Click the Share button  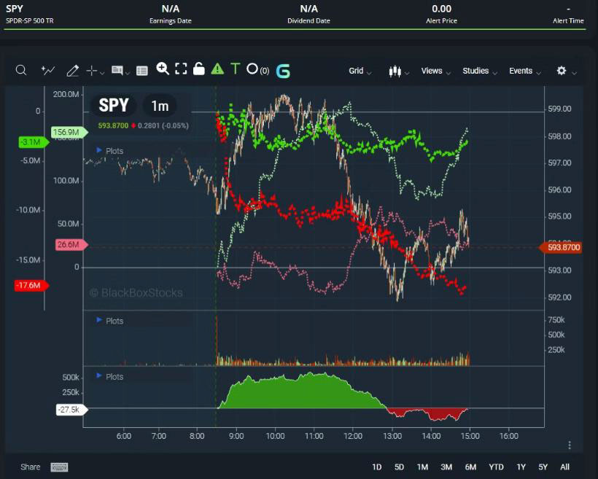[x=31, y=467]
